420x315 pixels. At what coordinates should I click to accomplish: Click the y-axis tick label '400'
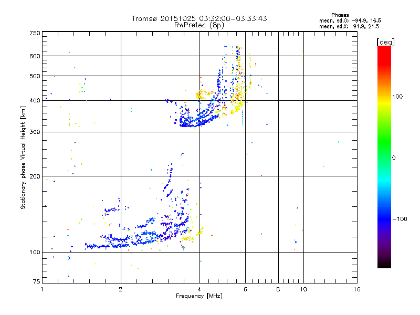click(x=35, y=101)
